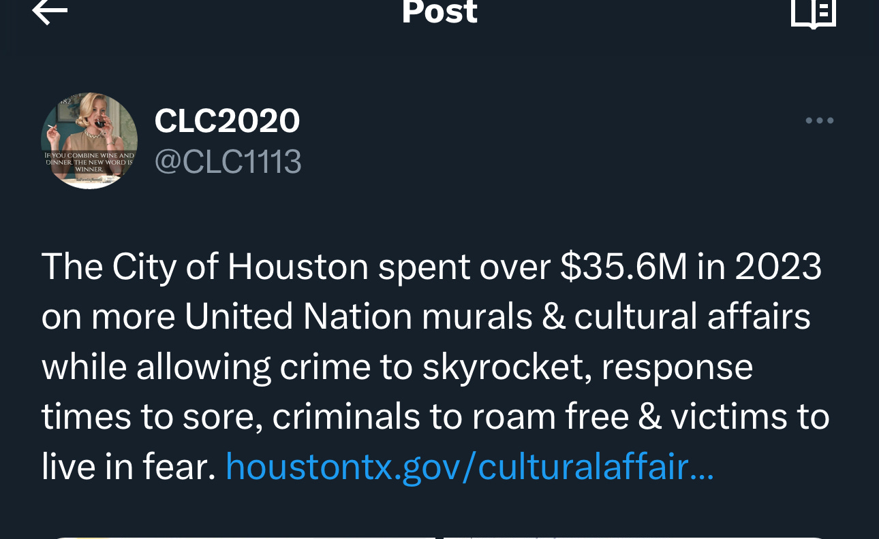879x539 pixels.
Task: Go back using the left arrow
Action: tap(49, 11)
